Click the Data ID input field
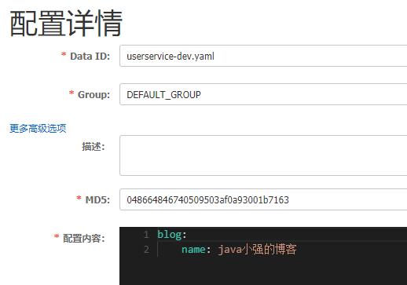 pyautogui.click(x=263, y=56)
